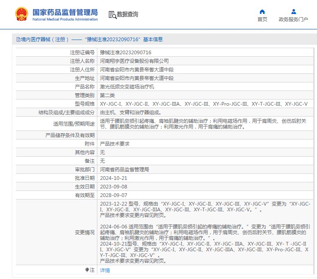Click 河南省药品监督管理局 approval department cell
The width and height of the screenshot is (317, 279).
tap(125, 170)
